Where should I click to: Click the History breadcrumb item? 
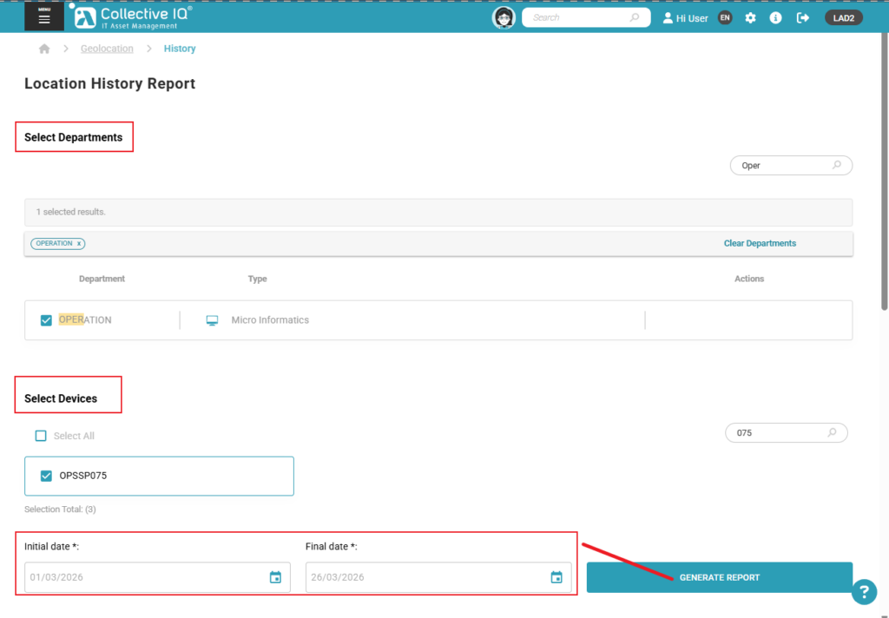pos(180,49)
